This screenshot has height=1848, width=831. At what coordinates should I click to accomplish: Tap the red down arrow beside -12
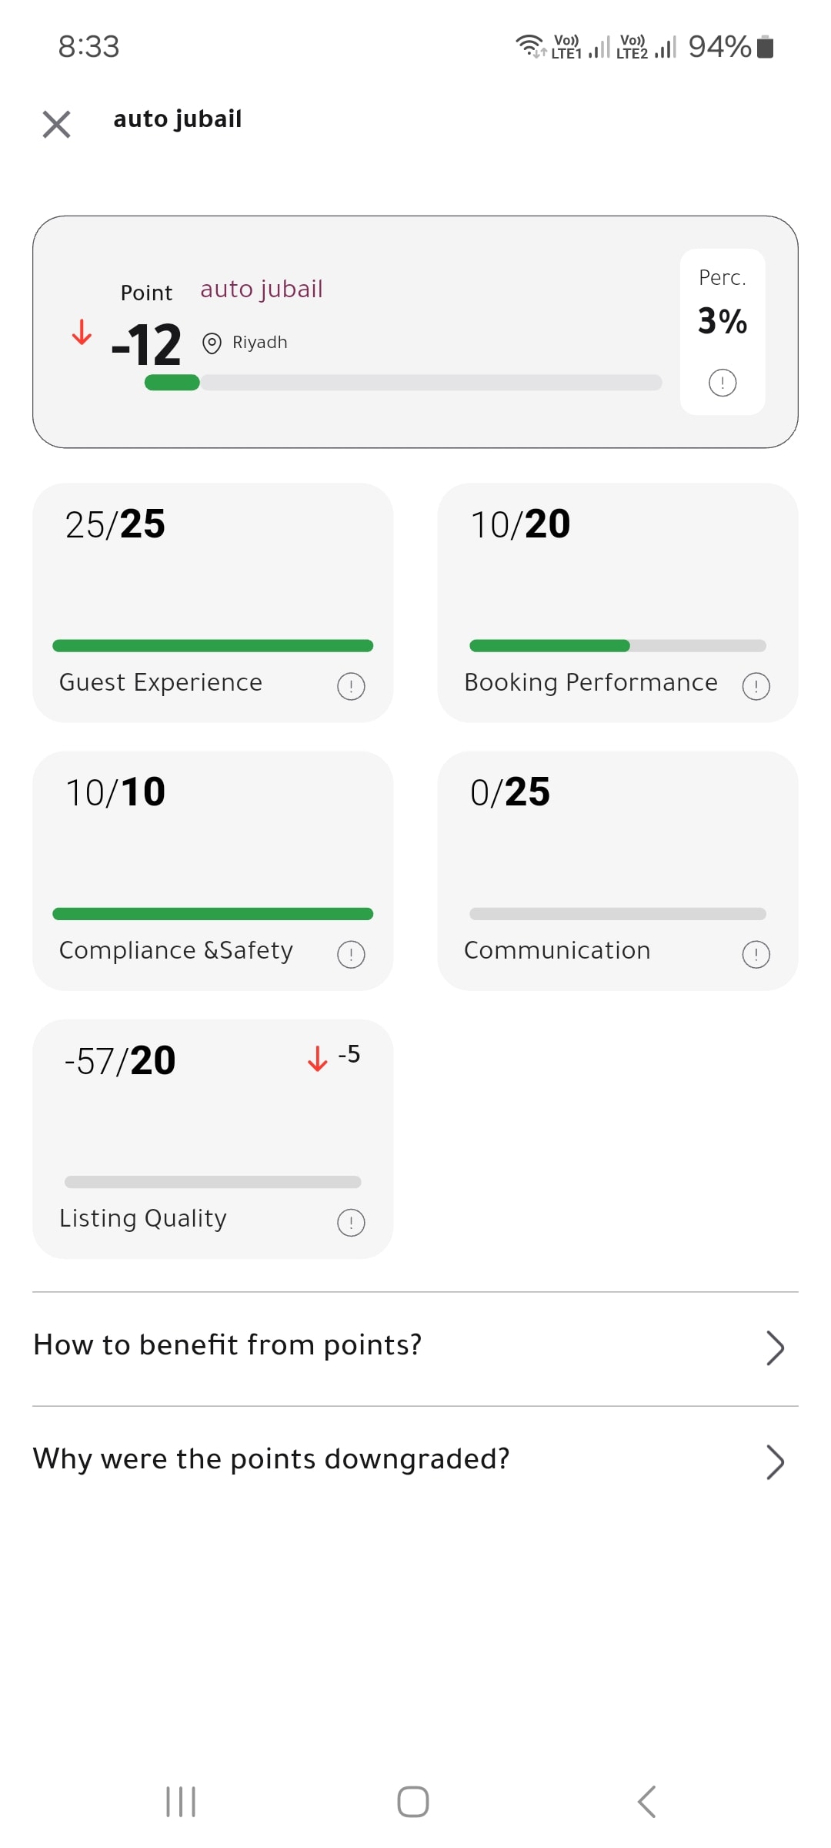tap(82, 333)
